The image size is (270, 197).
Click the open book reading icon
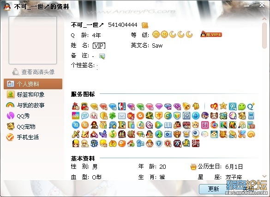click(x=168, y=125)
